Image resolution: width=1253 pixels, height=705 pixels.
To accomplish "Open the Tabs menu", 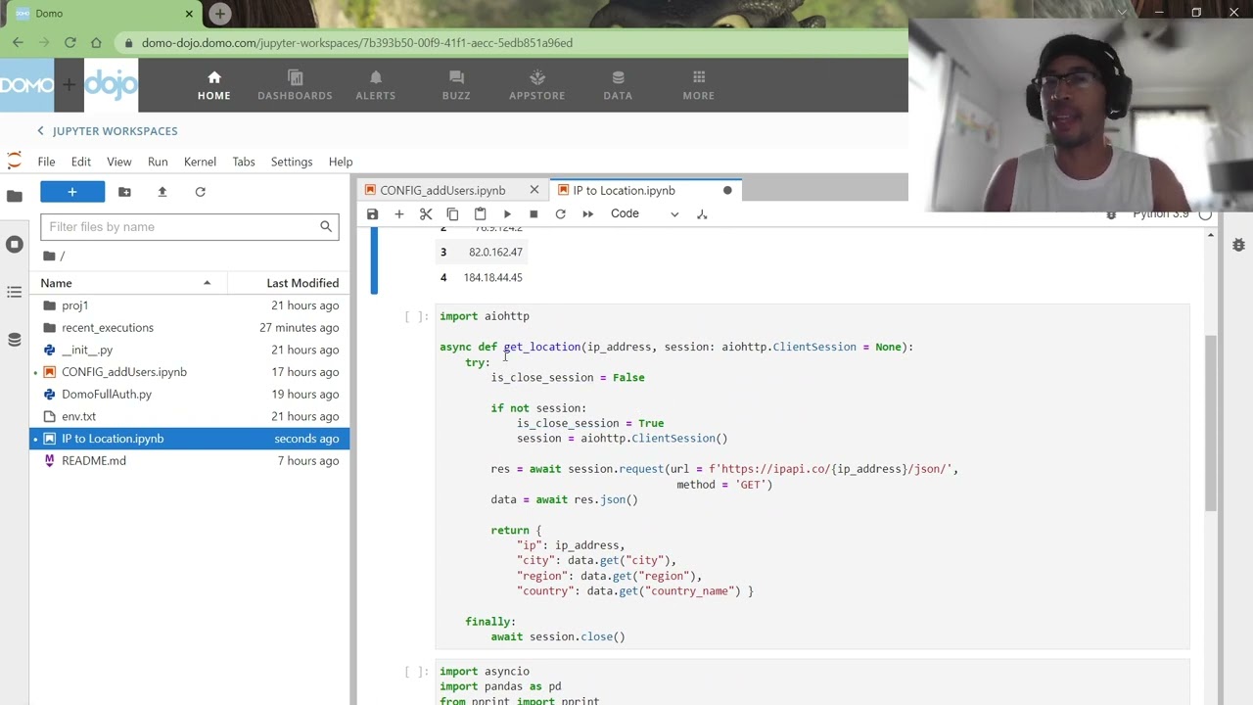I will [244, 162].
